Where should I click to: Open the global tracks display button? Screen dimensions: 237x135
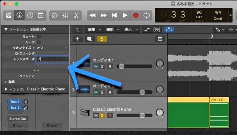tap(160, 39)
